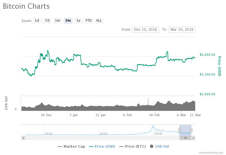Click the scrollbar right arrow
Viewport: 226px width, 155px height.
pos(193,138)
